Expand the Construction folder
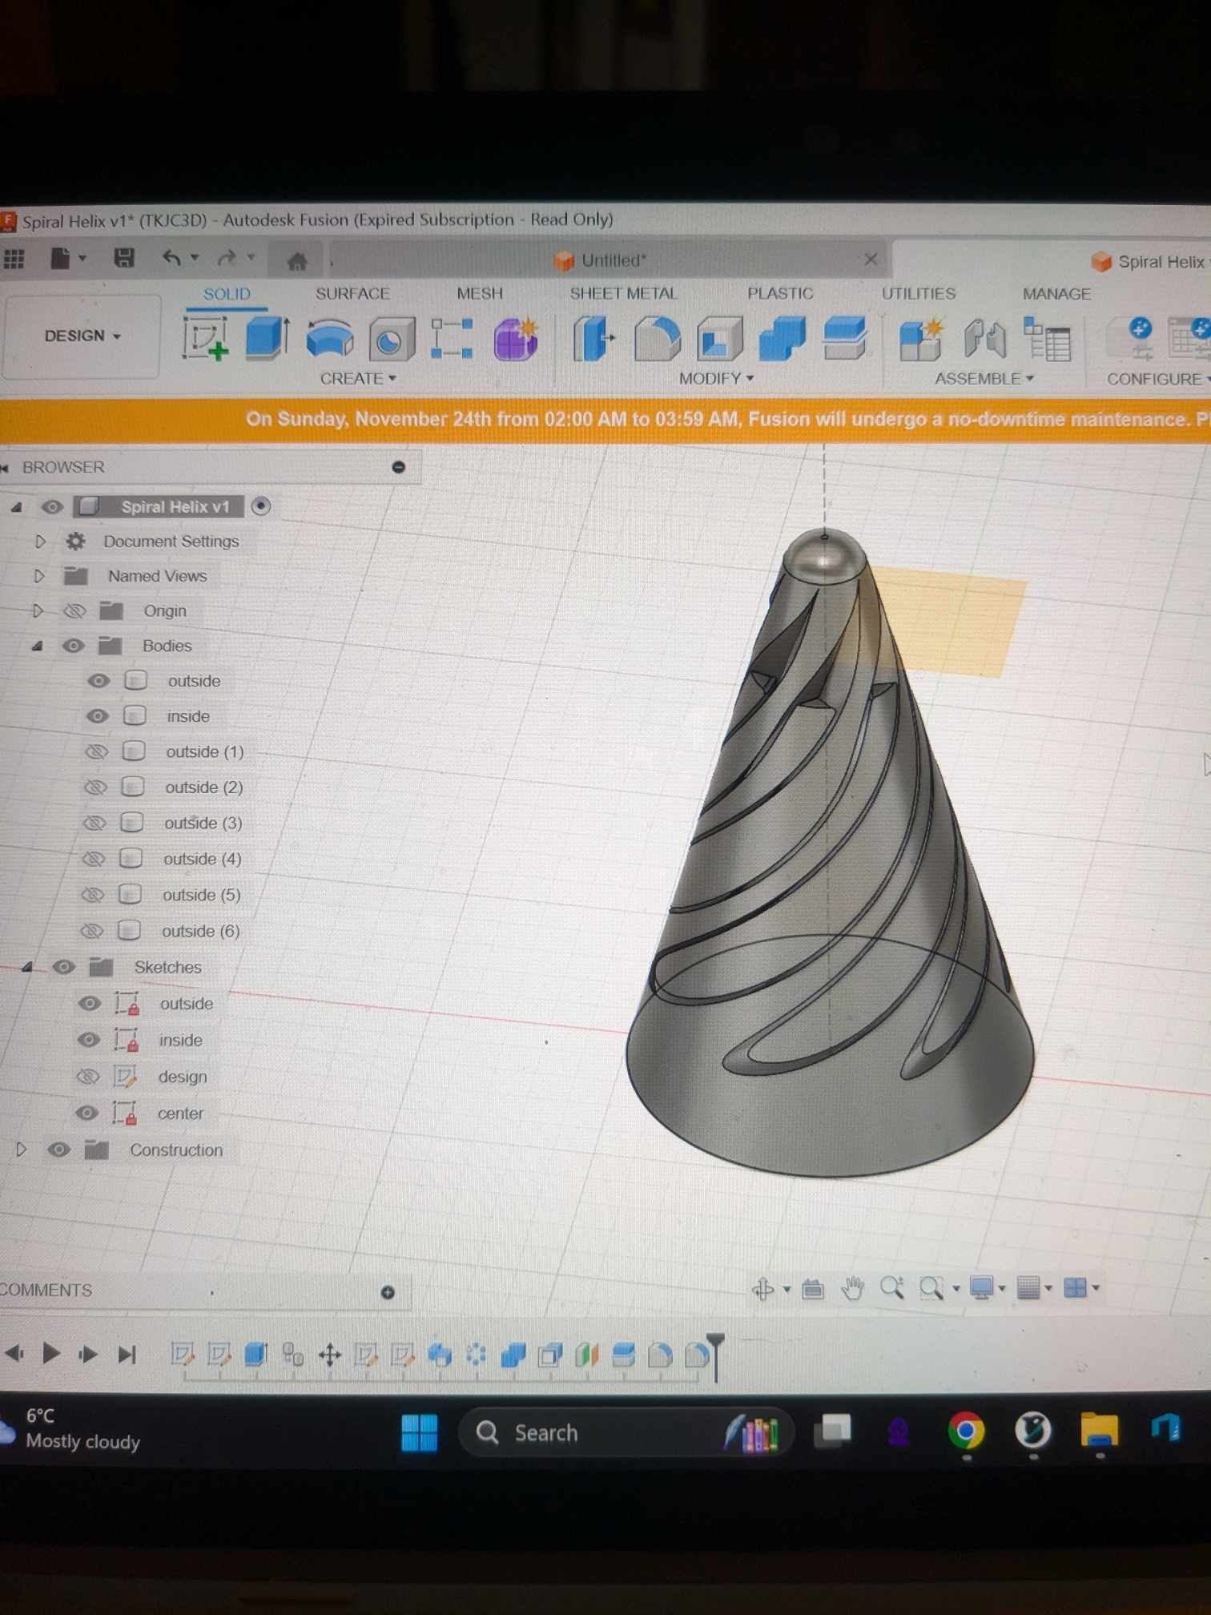Image resolution: width=1211 pixels, height=1615 pixels. (21, 1150)
